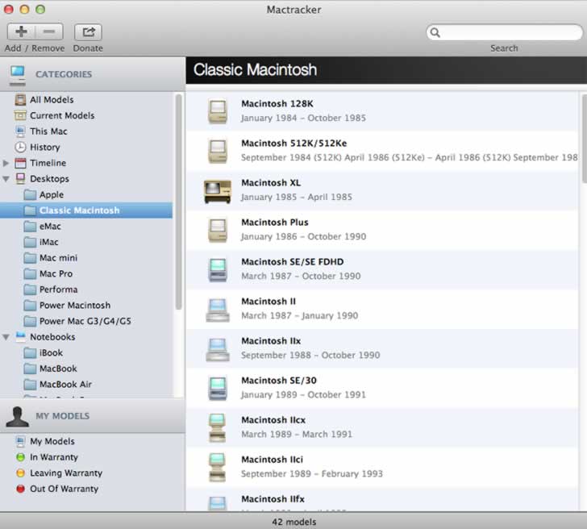Image resolution: width=587 pixels, height=529 pixels.
Task: Click the "42 models" status text
Action: point(293,522)
